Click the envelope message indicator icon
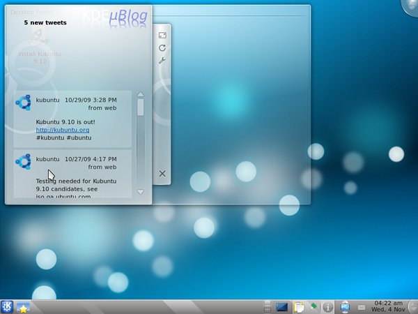418x314 pixels. click(x=362, y=308)
